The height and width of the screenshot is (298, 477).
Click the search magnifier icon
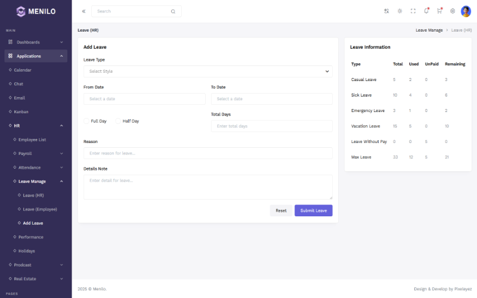tap(173, 11)
